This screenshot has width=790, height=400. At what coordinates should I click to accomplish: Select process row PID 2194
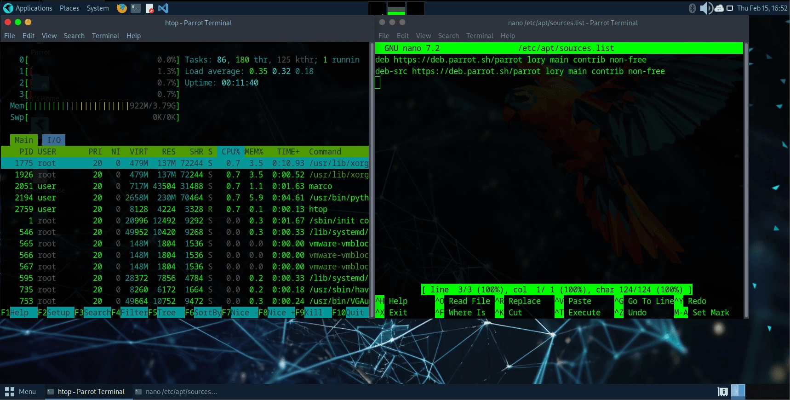pyautogui.click(x=185, y=198)
